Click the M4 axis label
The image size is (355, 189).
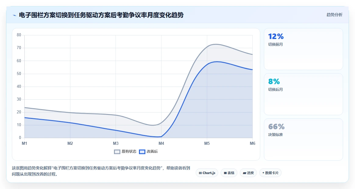(161, 144)
